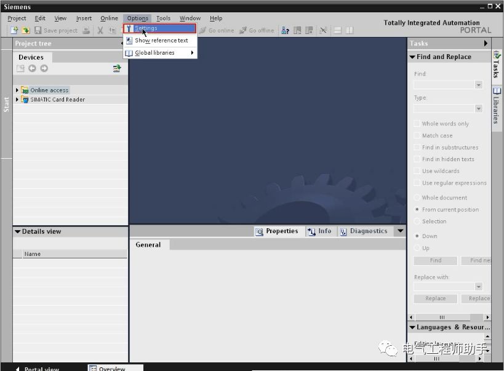Image resolution: width=504 pixels, height=371 pixels.
Task: Click the Cut scissors icon
Action: 100,31
